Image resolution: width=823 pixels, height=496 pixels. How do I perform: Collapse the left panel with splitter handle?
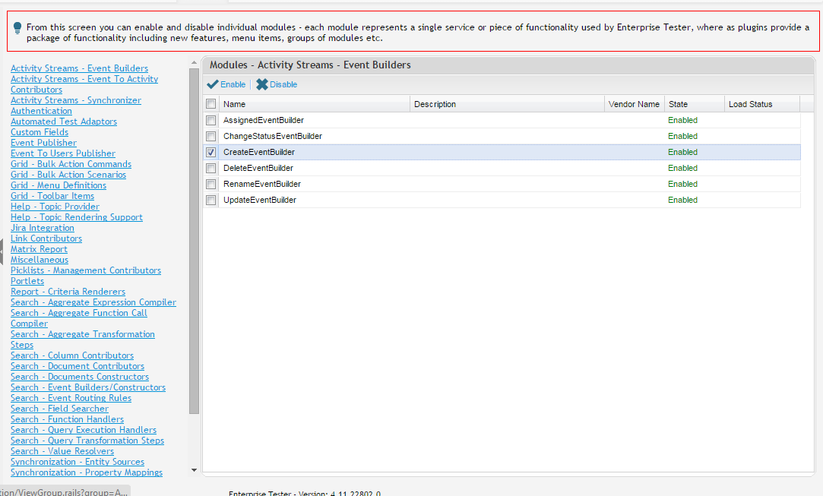[2, 251]
